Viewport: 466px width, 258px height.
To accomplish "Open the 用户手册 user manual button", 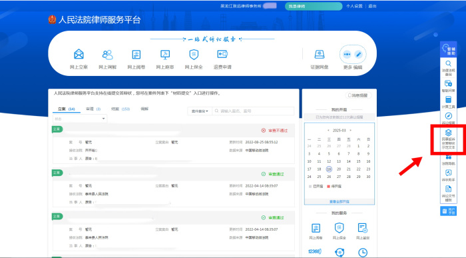I will [448, 211].
